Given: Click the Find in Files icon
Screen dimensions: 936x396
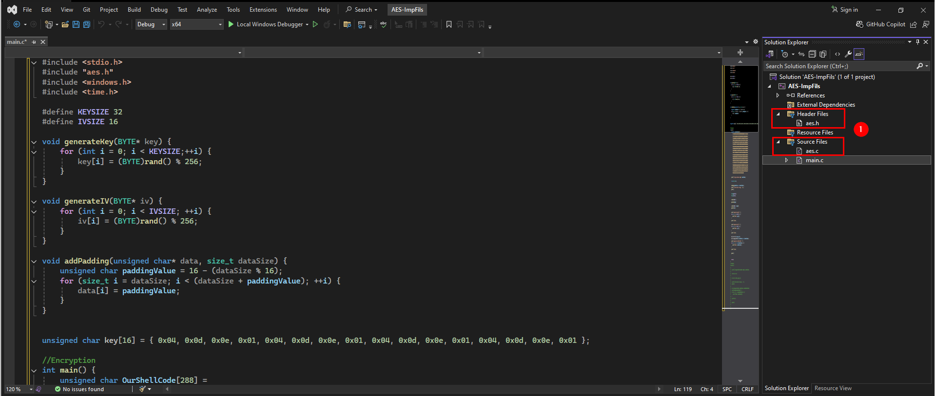Looking at the screenshot, I should pos(347,24).
